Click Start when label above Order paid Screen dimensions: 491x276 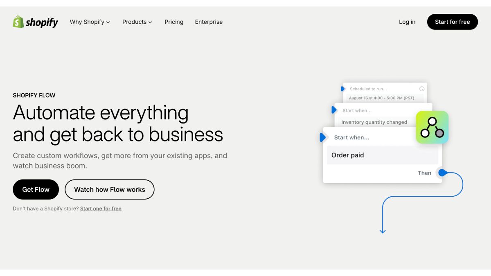pyautogui.click(x=351, y=137)
